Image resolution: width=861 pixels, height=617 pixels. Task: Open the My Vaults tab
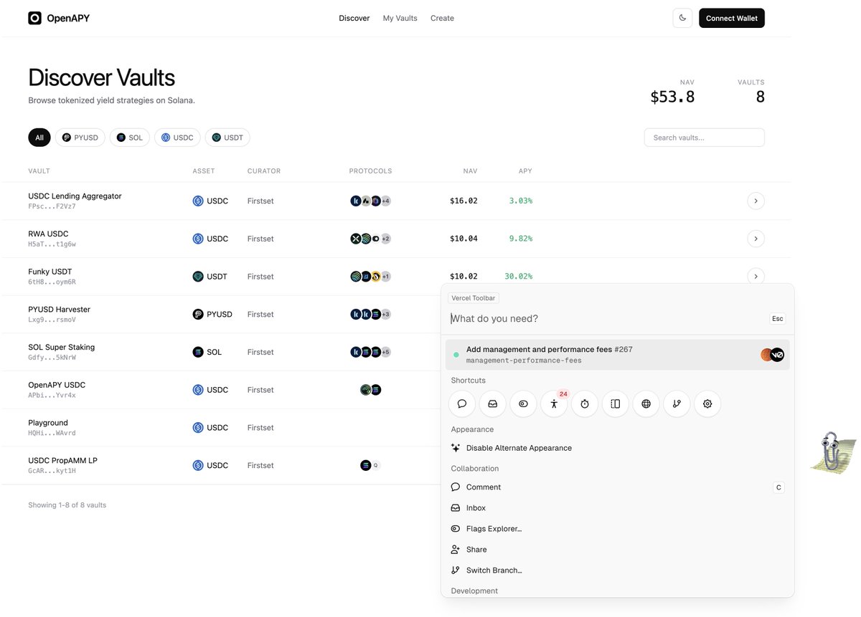400,18
